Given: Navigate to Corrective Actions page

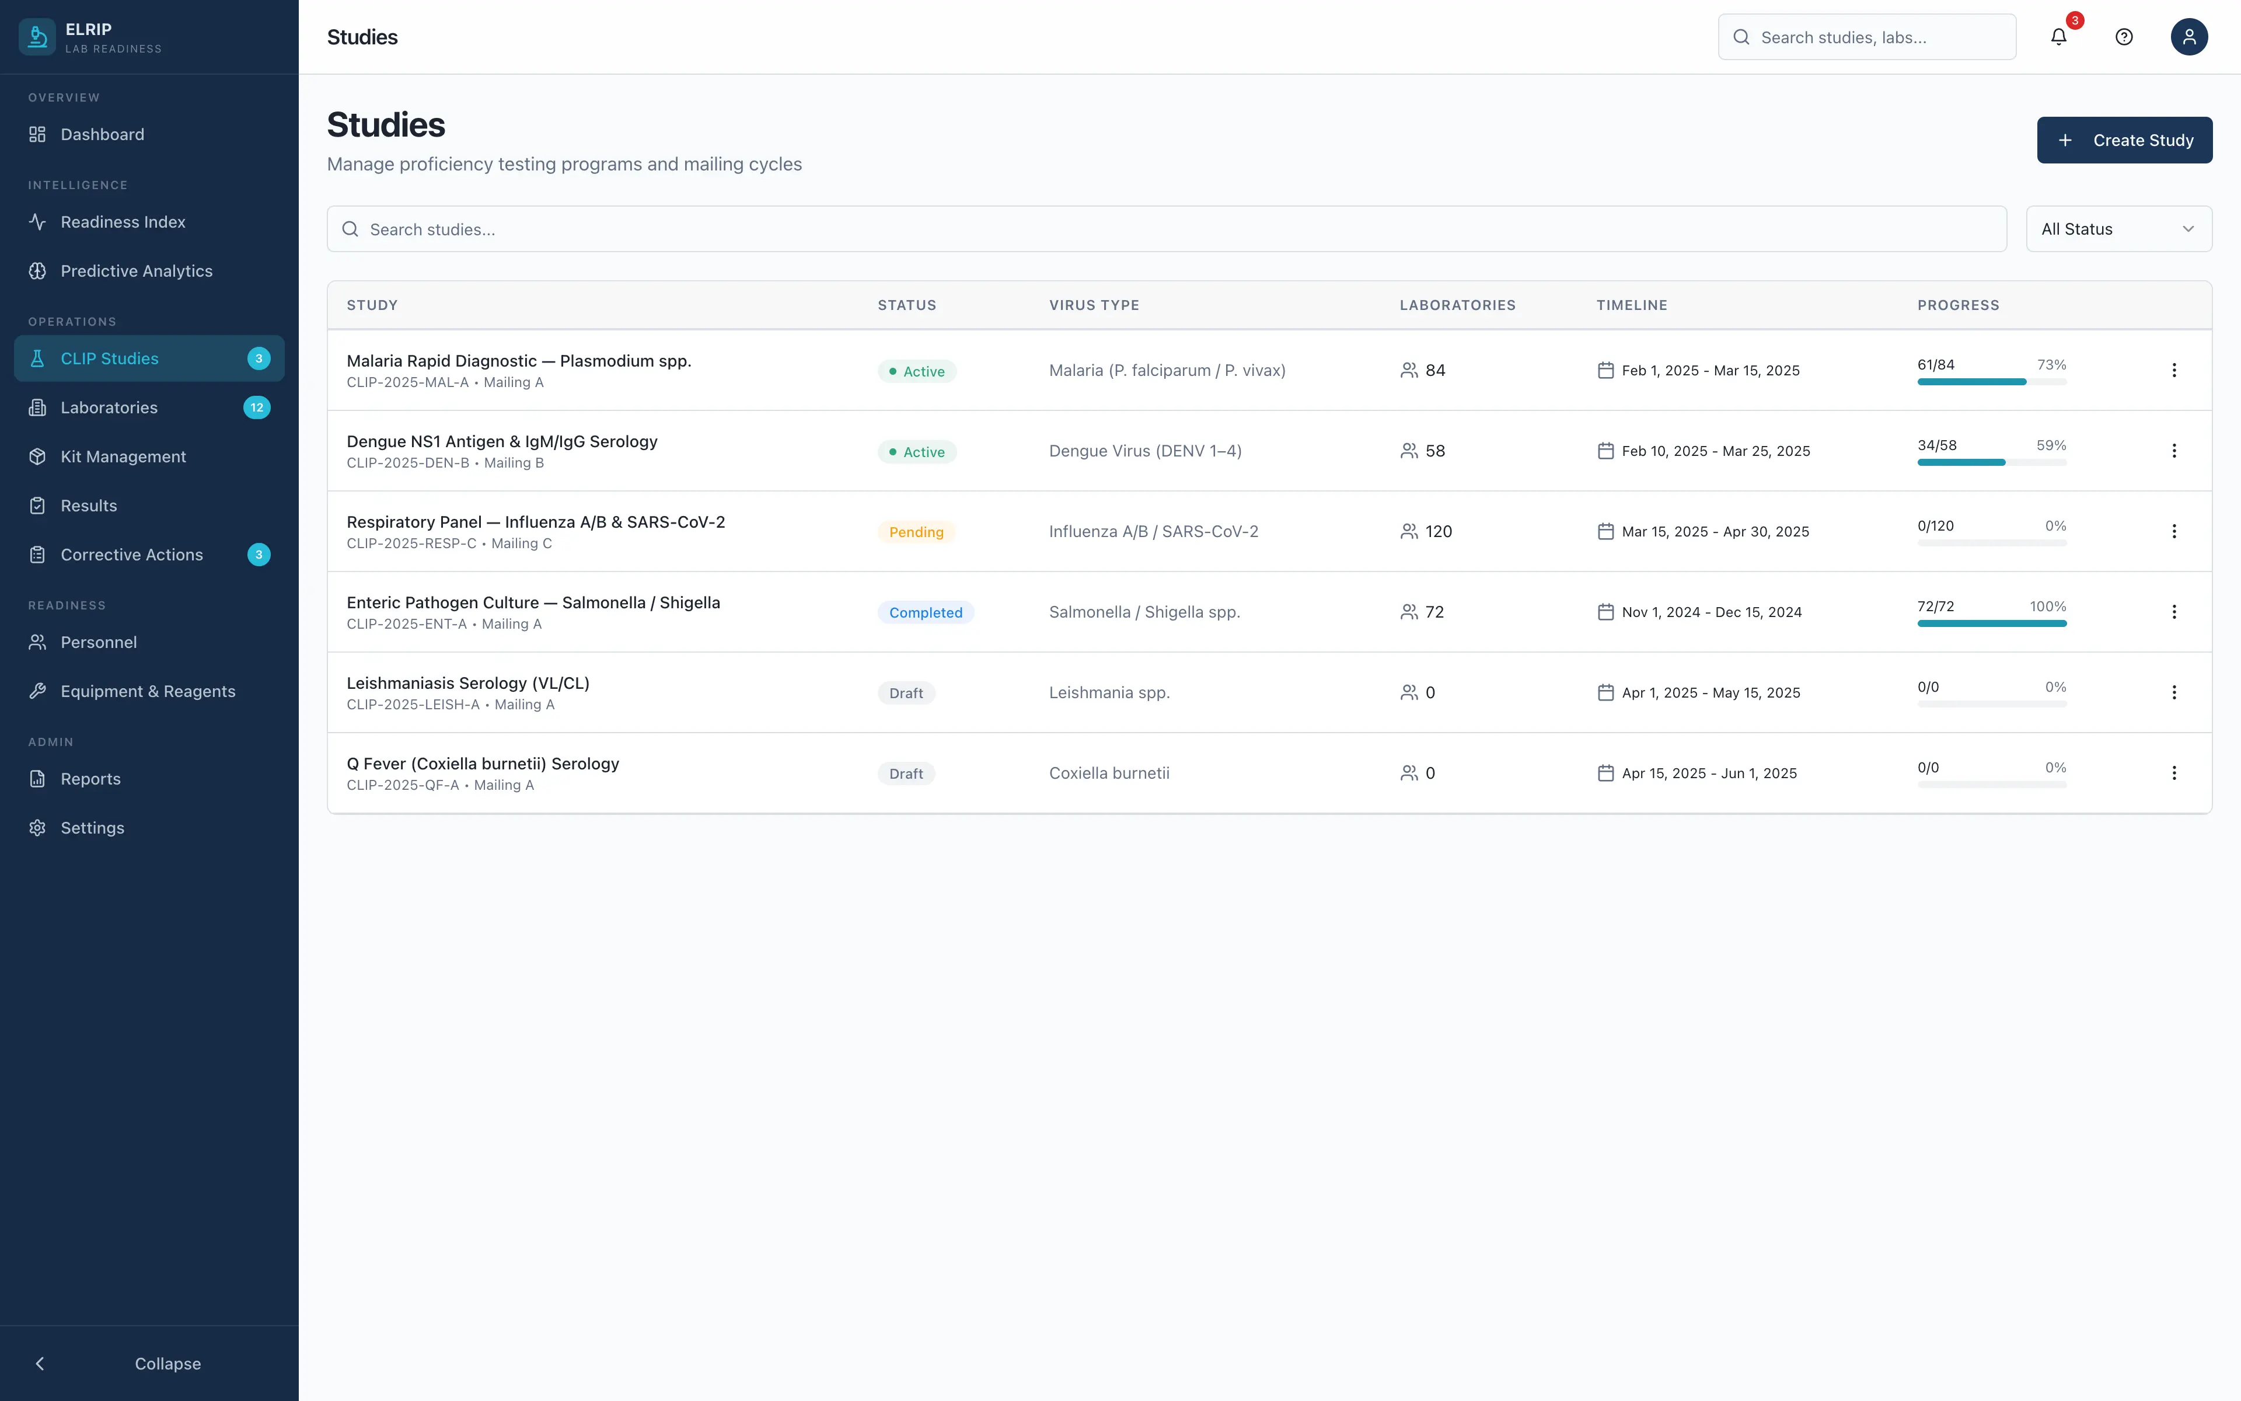Looking at the screenshot, I should click(131, 555).
